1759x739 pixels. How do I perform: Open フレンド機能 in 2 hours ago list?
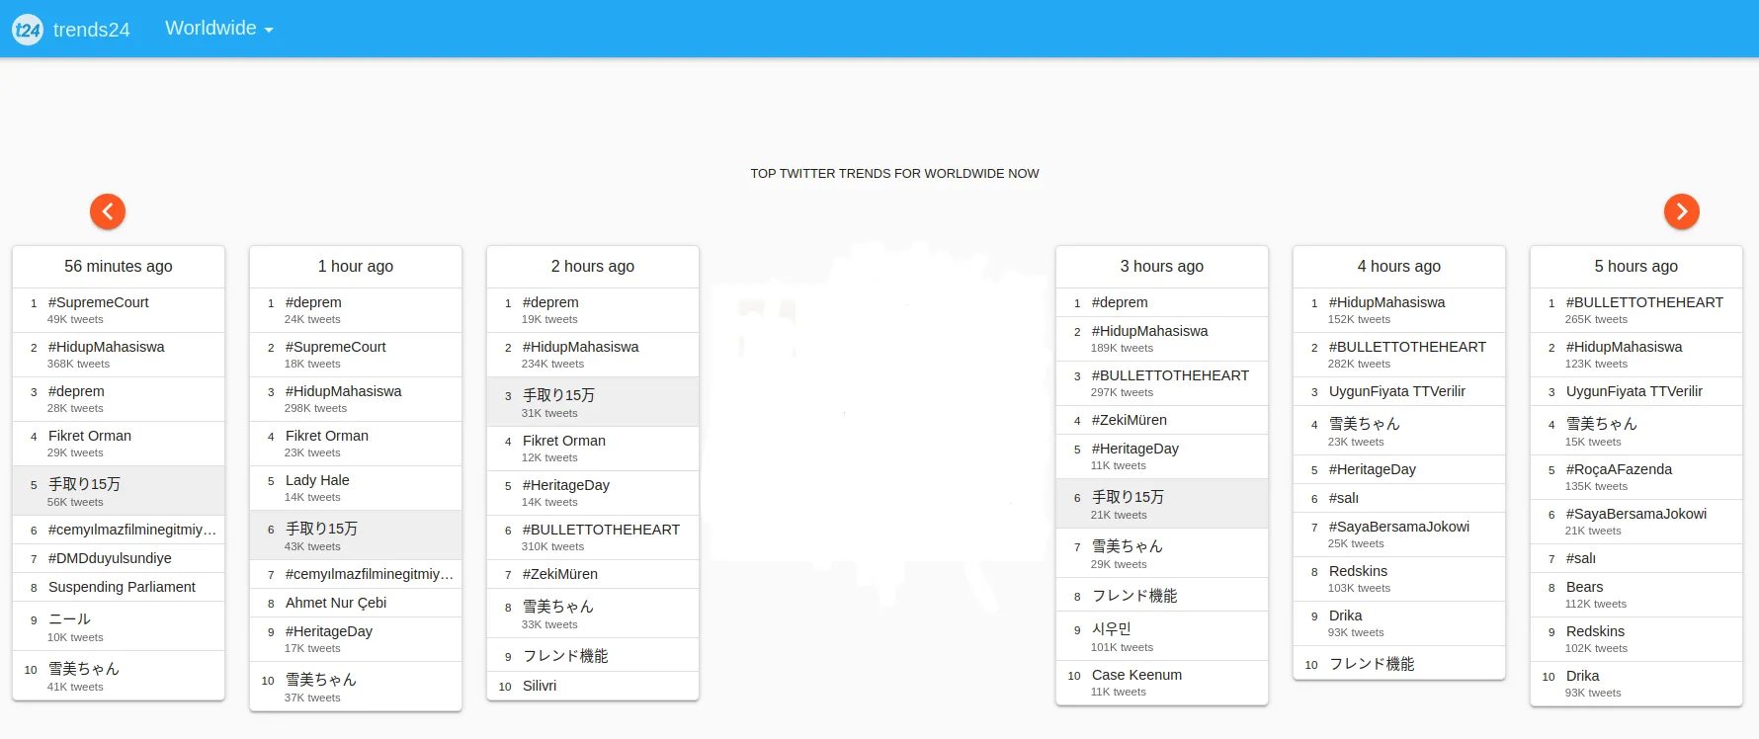point(565,656)
